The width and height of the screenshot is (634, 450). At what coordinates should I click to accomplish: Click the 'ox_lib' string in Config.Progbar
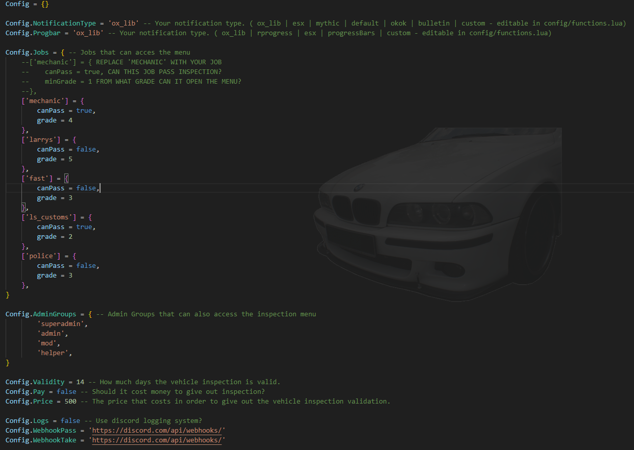point(88,33)
